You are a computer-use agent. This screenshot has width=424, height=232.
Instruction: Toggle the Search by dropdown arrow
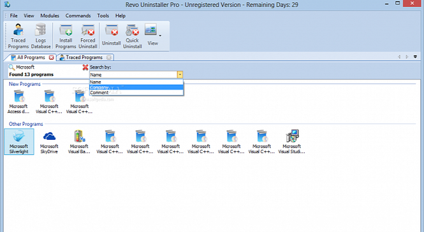[x=180, y=74]
